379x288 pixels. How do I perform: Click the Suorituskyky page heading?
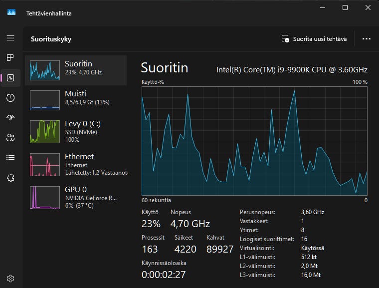[x=51, y=39]
